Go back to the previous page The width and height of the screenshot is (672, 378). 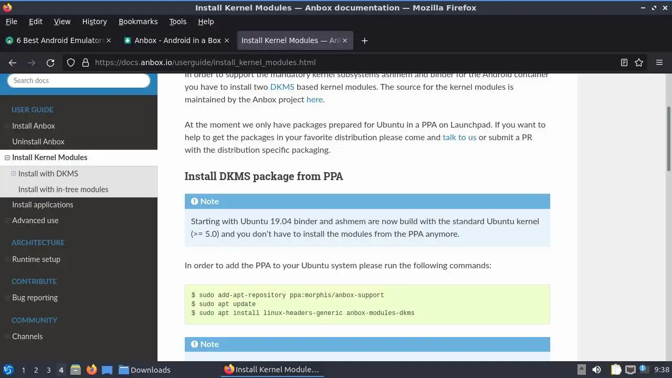[x=13, y=62]
